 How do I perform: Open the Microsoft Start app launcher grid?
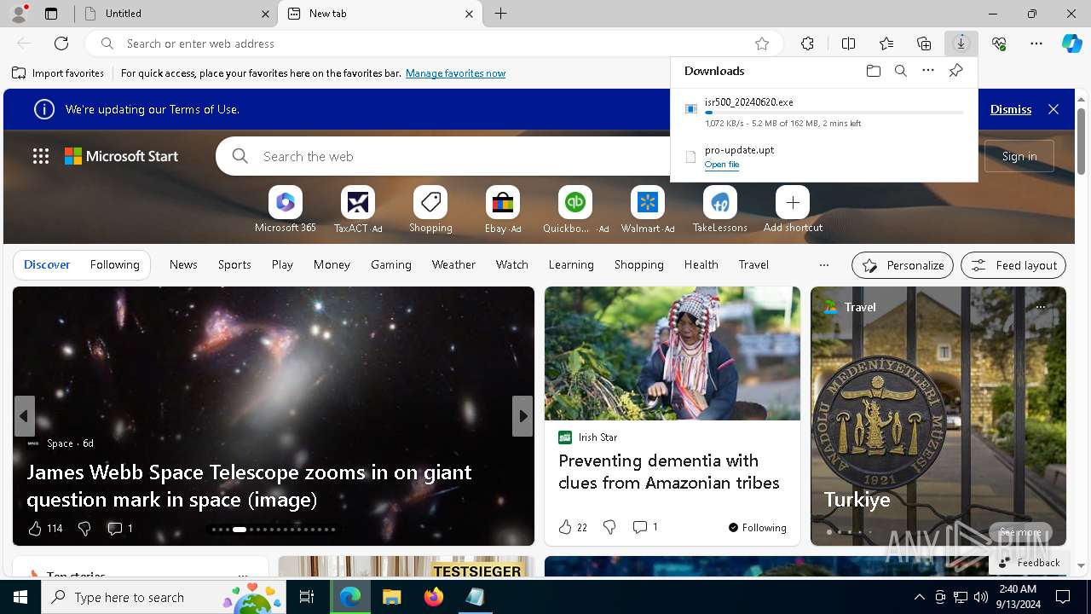coord(41,156)
